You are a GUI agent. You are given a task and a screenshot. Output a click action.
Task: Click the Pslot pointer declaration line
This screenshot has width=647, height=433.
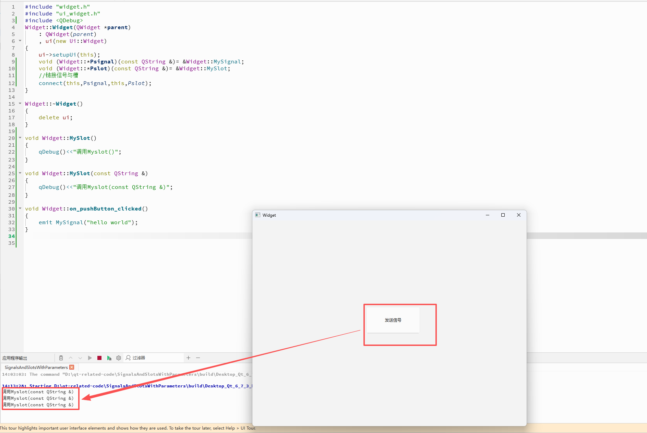134,69
